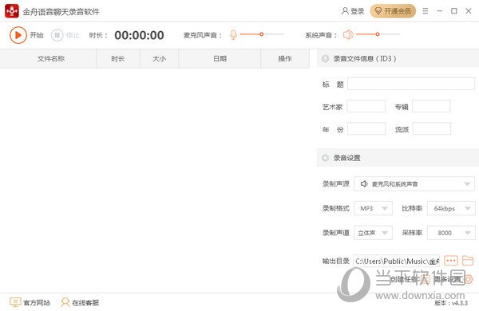This screenshot has width=479, height=311.
Task: Open 在线客服 online customer service
Action: [x=80, y=302]
